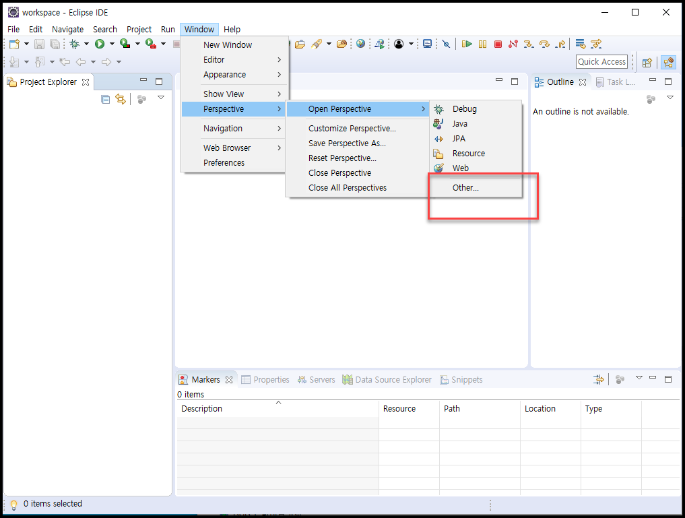
Task: Click the Save toolbar icon
Action: point(39,44)
